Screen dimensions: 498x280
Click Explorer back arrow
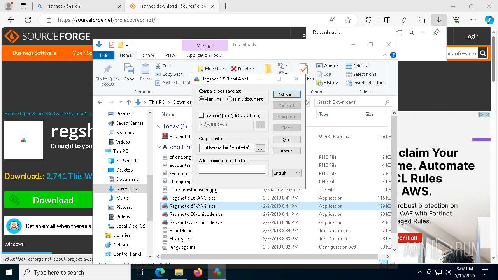click(x=100, y=102)
